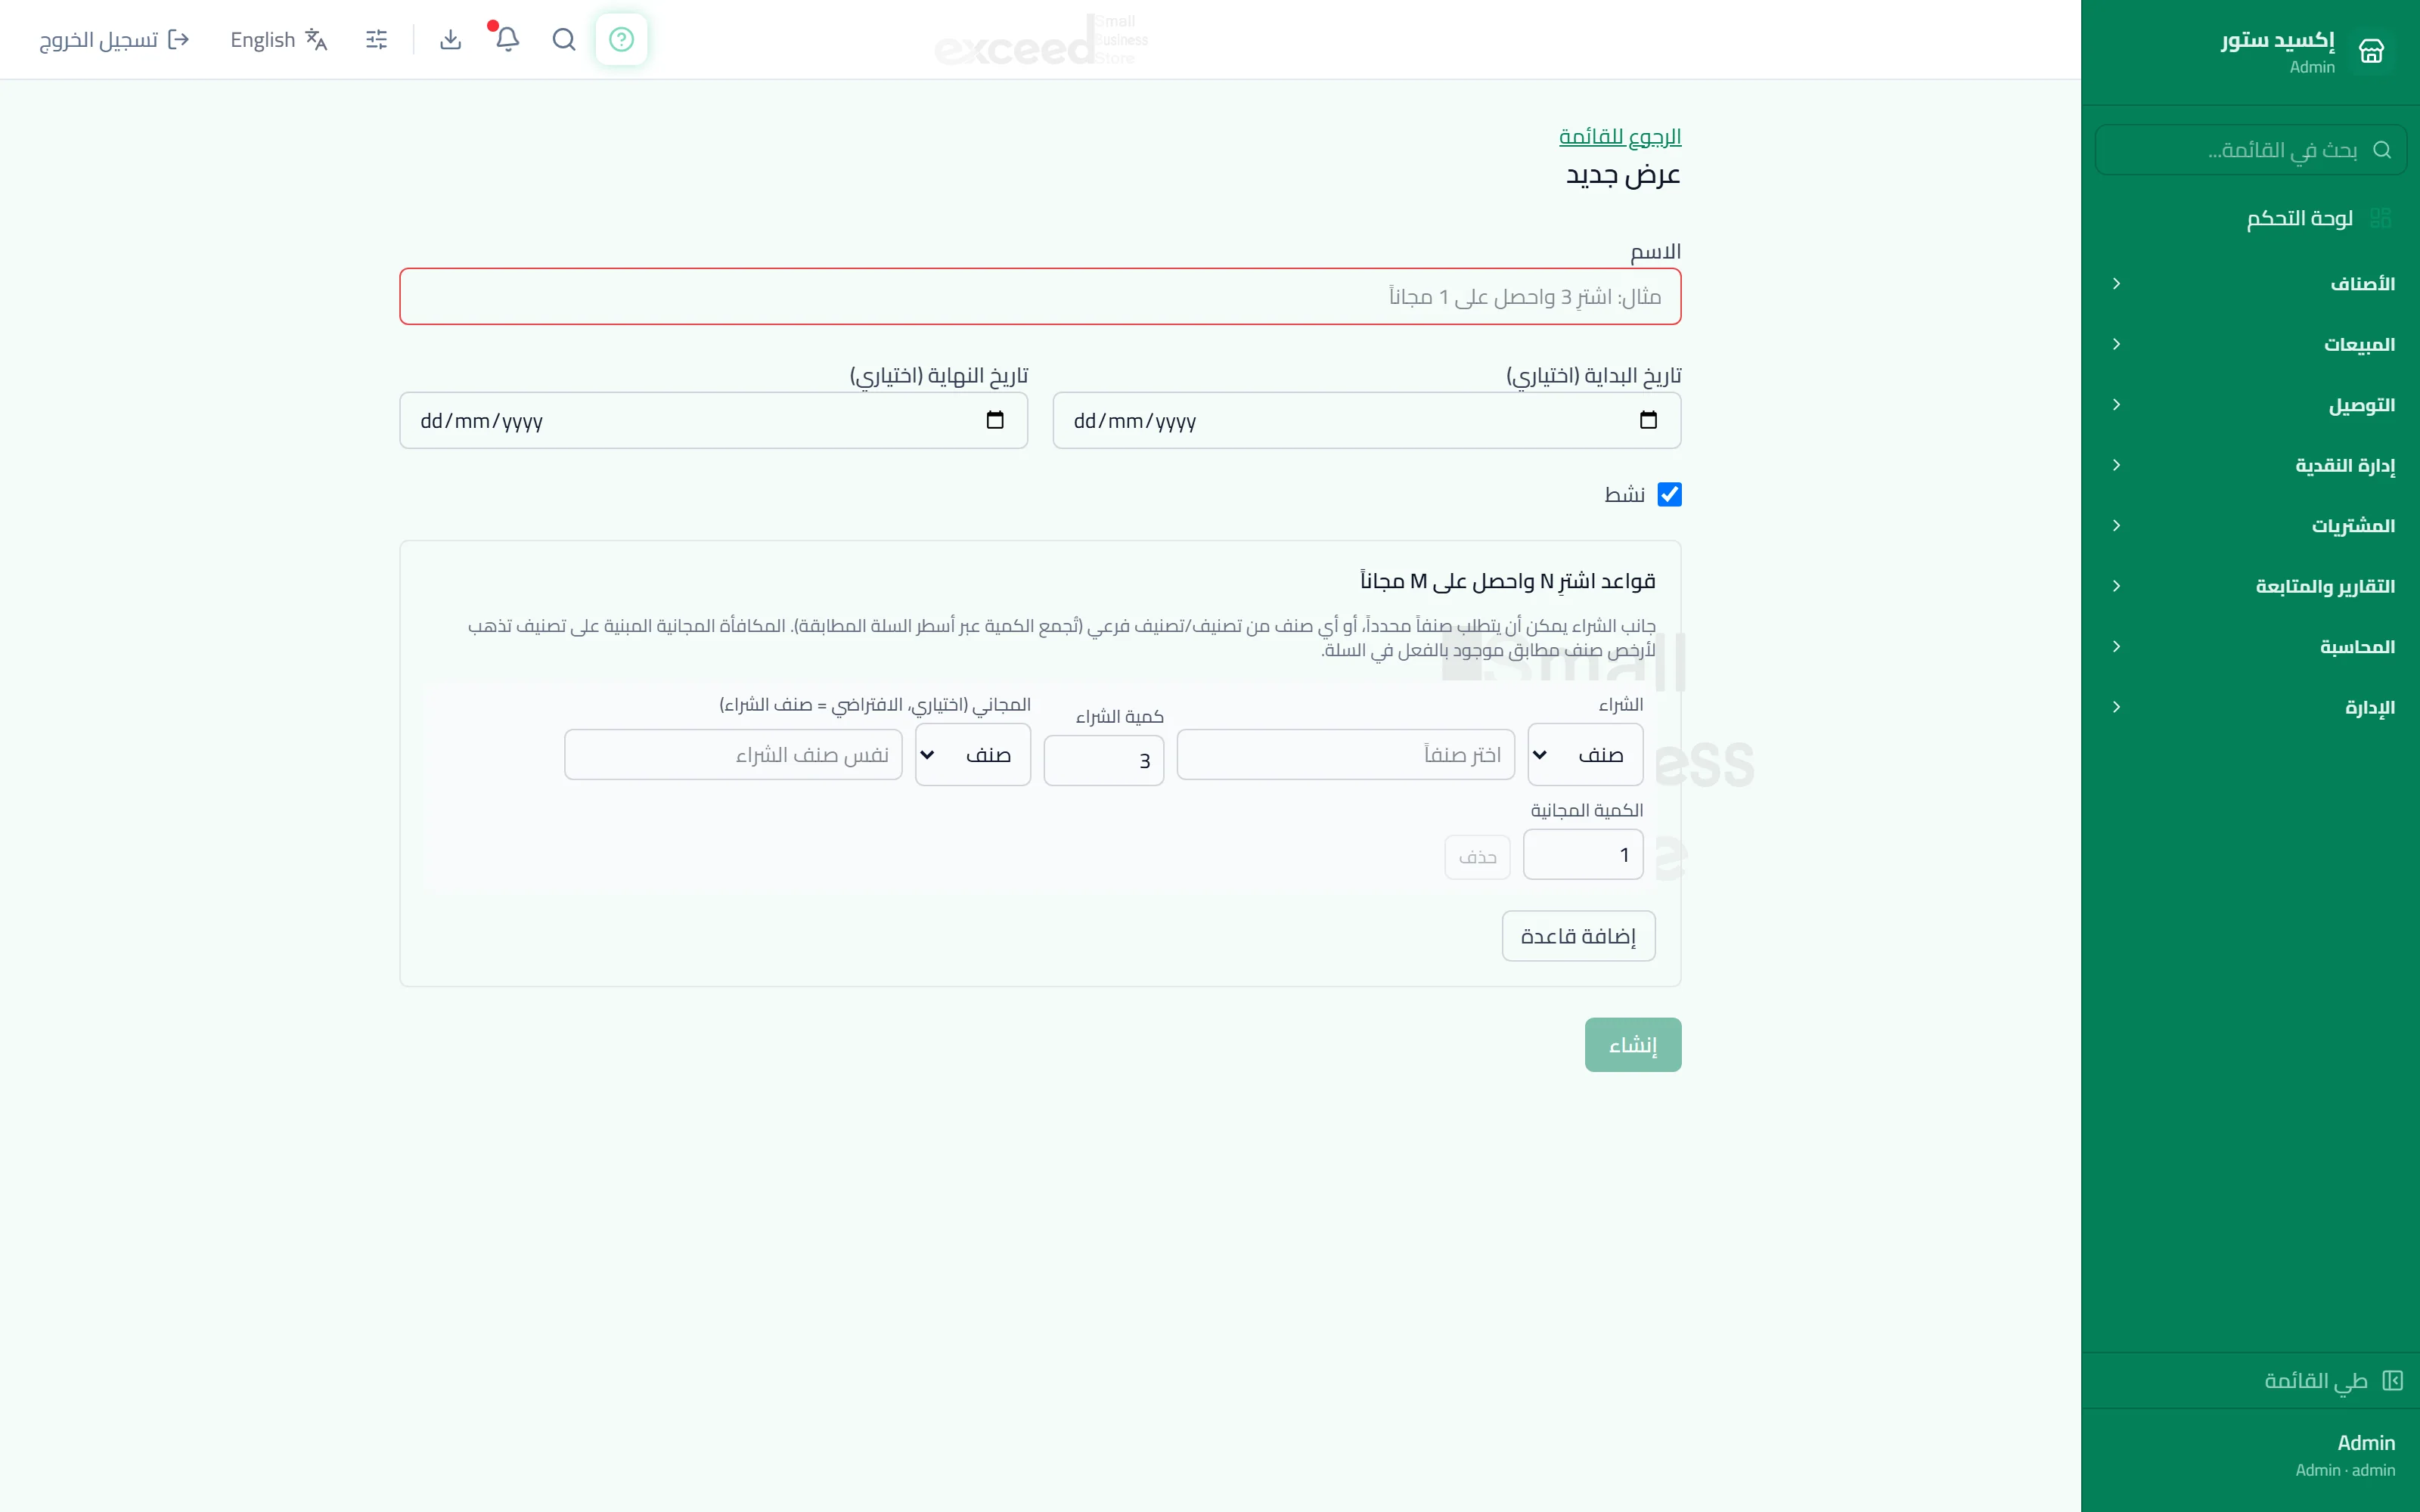Follow الرجوع للقائمة back link

coord(1620,136)
